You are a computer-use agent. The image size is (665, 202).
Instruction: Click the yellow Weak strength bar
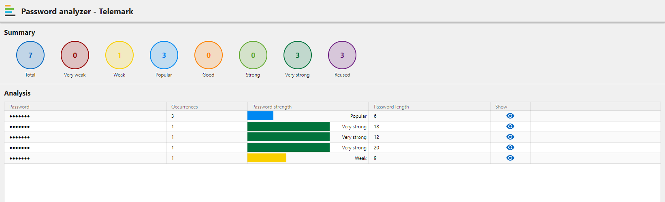coord(267,158)
